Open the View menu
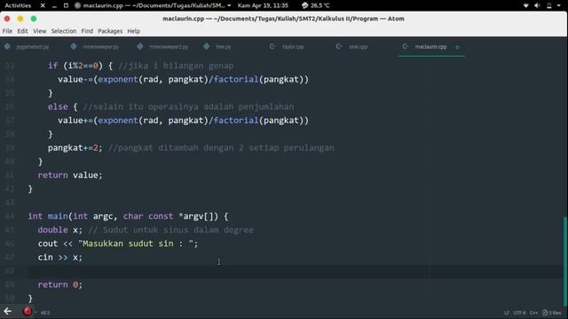The image size is (568, 319). click(x=39, y=31)
